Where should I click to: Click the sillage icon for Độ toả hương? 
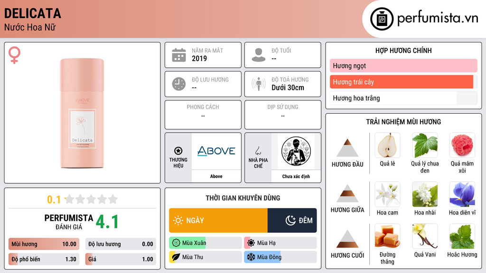coord(259,84)
